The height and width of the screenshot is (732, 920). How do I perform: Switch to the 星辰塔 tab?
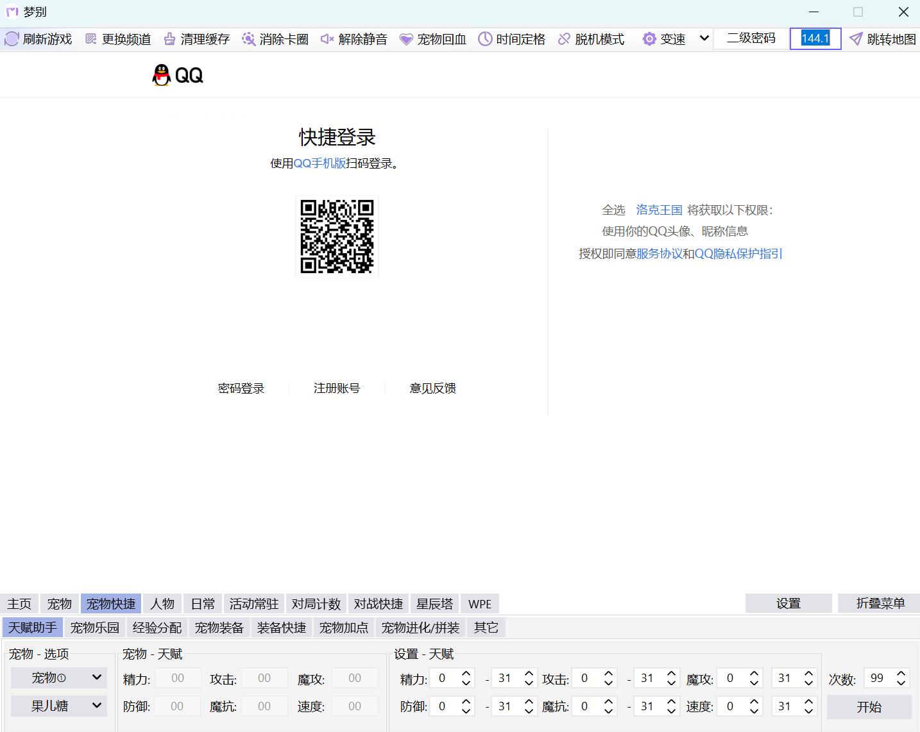point(434,604)
